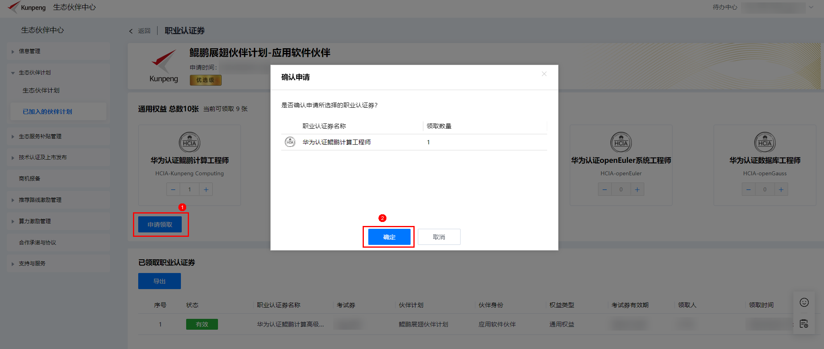Image resolution: width=824 pixels, height=349 pixels.
Task: Decrease openEuler系统工程师 coupon quantity
Action: (x=604, y=189)
